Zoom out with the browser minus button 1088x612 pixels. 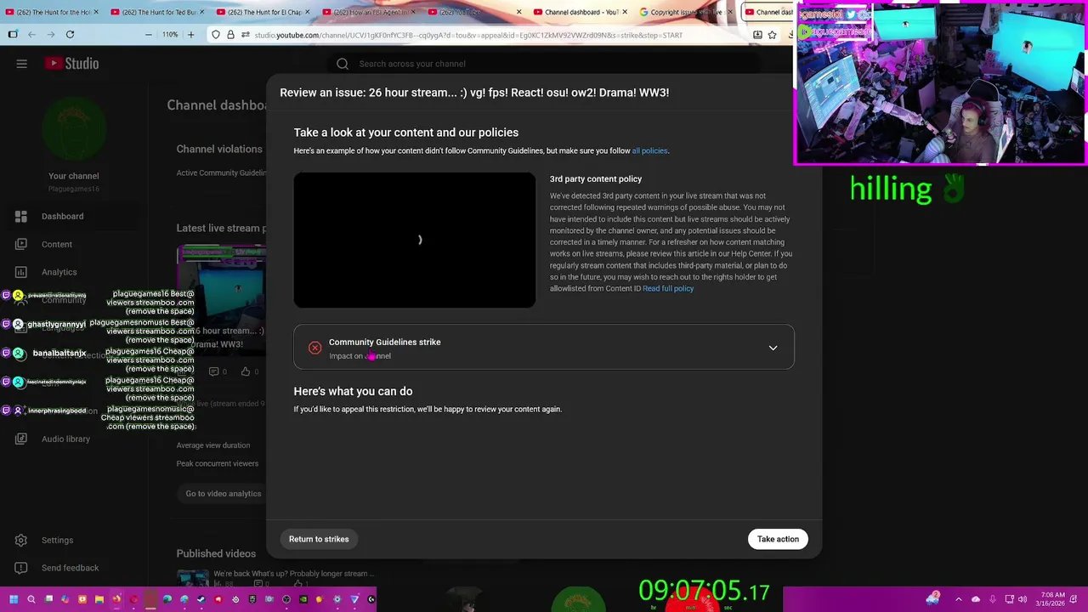click(148, 35)
